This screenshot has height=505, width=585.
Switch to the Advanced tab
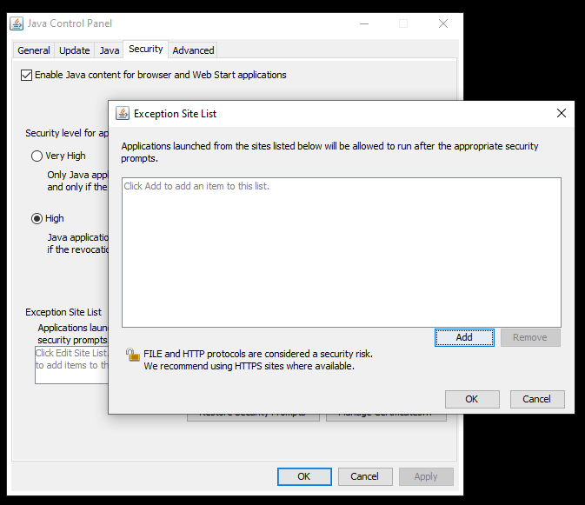pyautogui.click(x=193, y=50)
